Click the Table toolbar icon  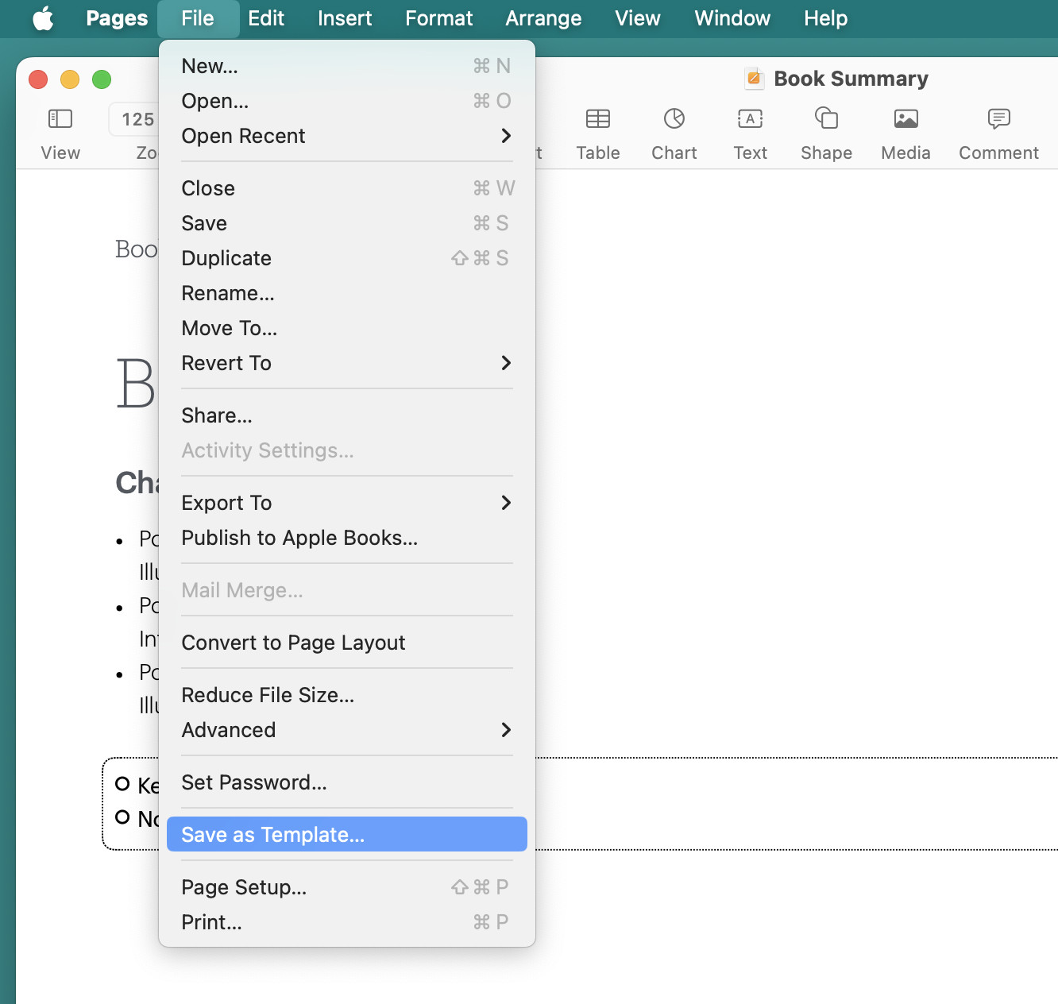(597, 119)
